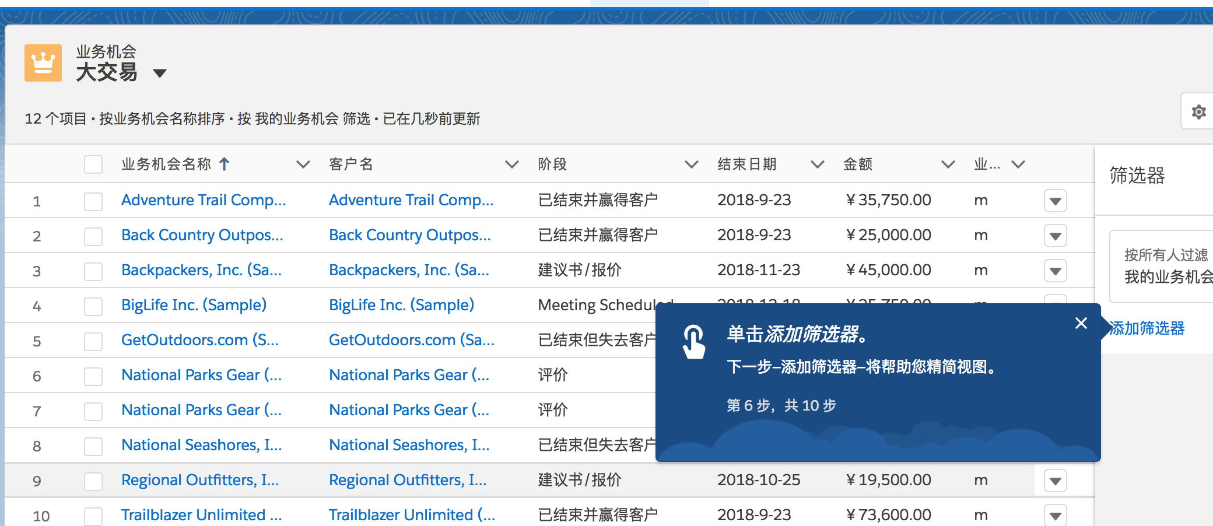This screenshot has height=526, width=1213.
Task: Click the 结束日期 column header
Action: (747, 164)
